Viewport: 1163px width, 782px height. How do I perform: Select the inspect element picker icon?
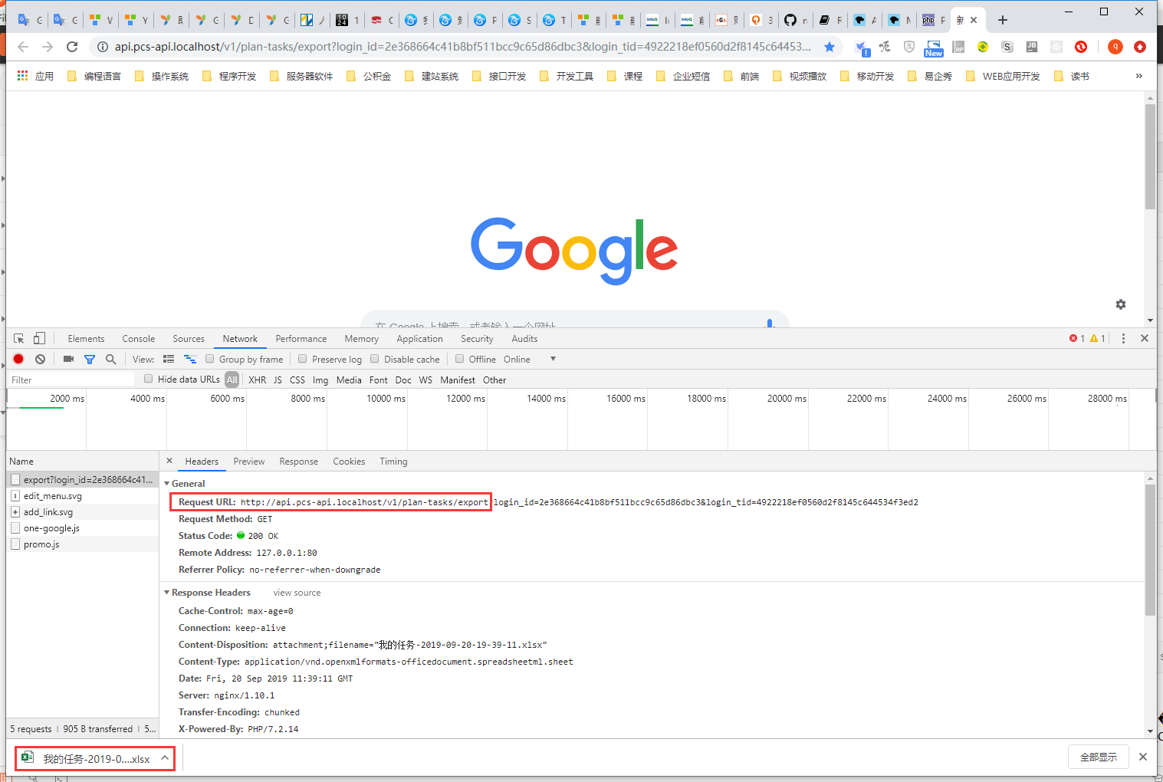click(x=19, y=338)
